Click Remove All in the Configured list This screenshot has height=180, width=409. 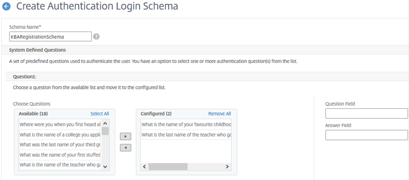pos(220,114)
